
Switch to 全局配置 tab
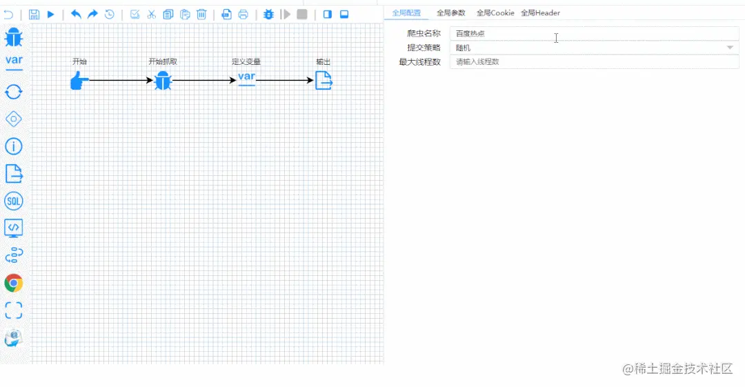click(x=406, y=13)
